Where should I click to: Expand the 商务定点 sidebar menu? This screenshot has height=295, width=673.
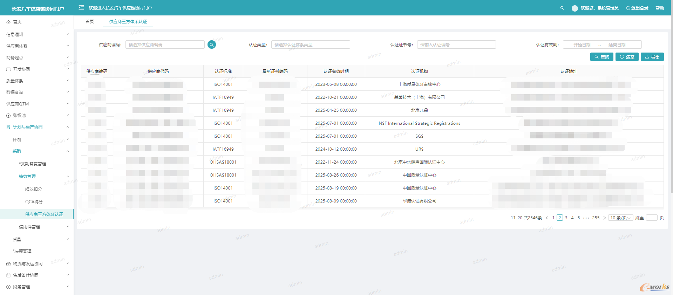coord(37,57)
